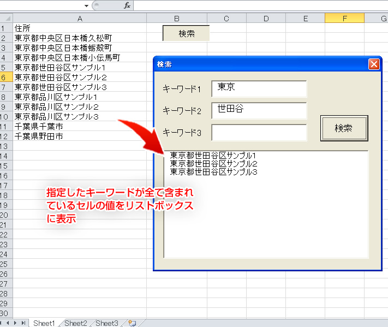Click the fx insert function icon

tap(127, 5)
